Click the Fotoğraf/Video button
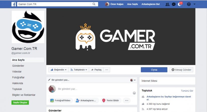This screenshot has height=112, width=207. [x=60, y=100]
